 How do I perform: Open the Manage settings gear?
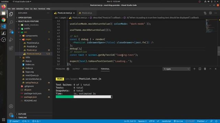pyautogui.click(x=11, y=115)
